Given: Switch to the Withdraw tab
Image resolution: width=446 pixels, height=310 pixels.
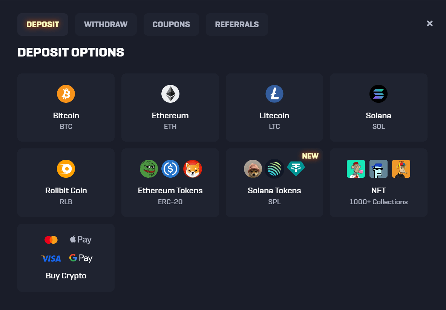Looking at the screenshot, I should click(106, 24).
